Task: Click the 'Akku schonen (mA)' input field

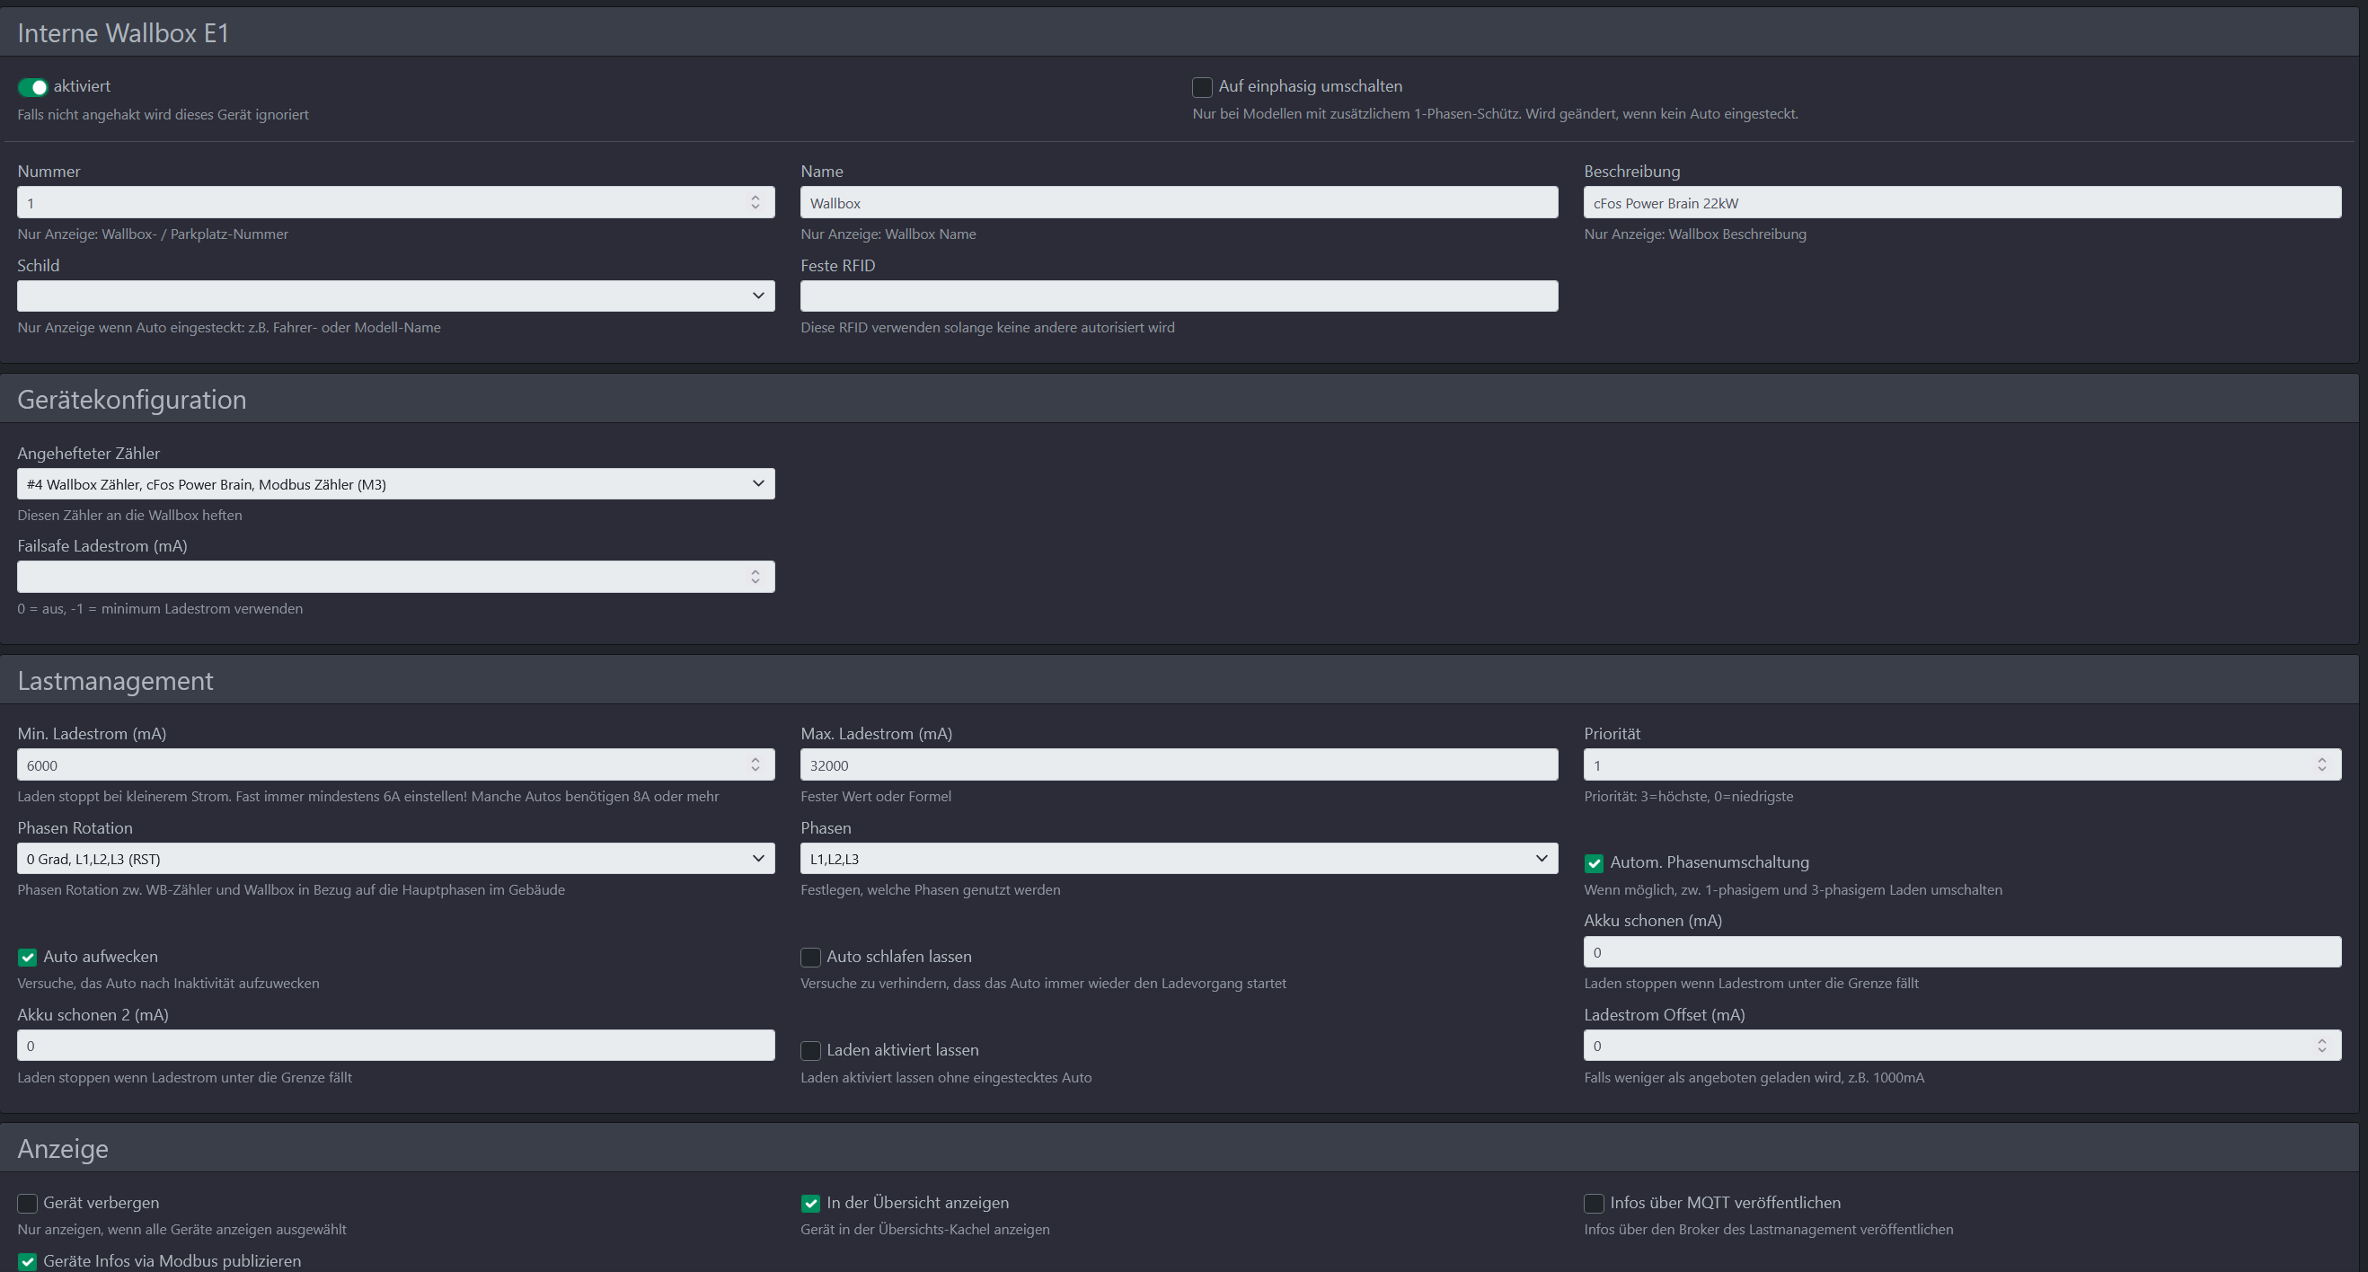Action: click(1963, 952)
